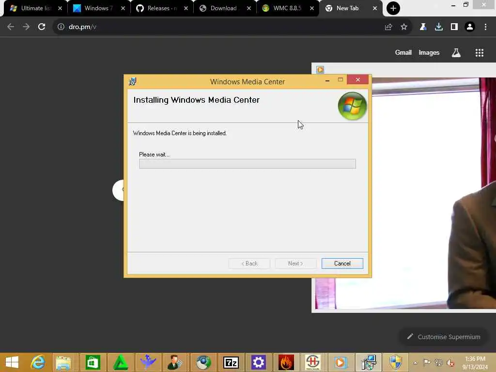Switch to the Windows 7 tab
Screen dimensions: 496x372
click(x=95, y=8)
